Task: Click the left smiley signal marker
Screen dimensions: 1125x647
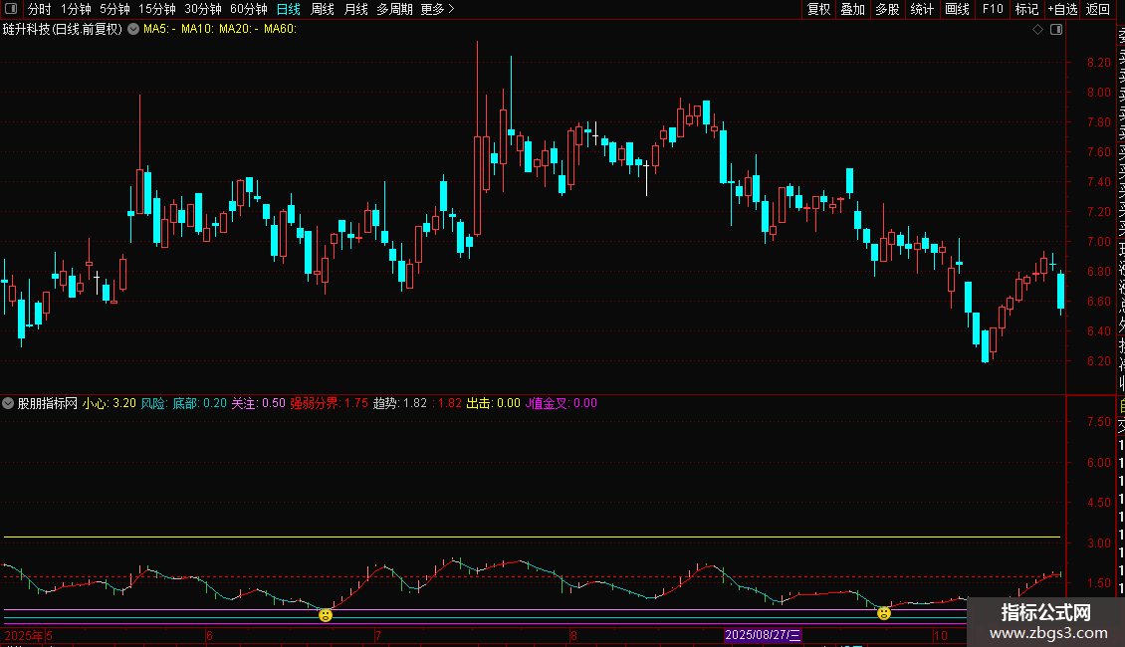Action: (326, 615)
